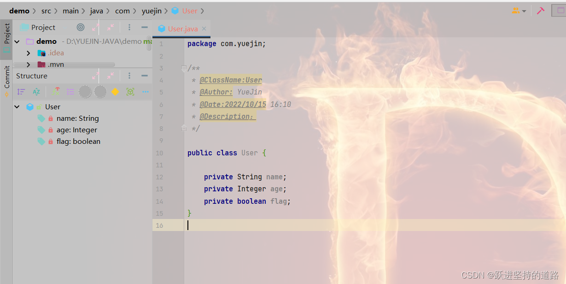Click the file icon on the User.java tab
566x284 pixels.
pos(162,29)
